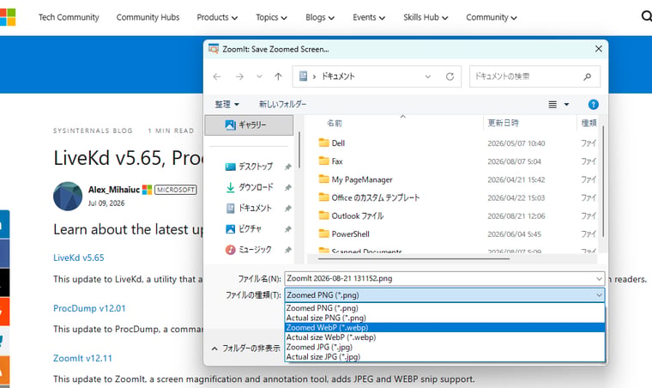Click 新しいフォルダー button
The image size is (652, 388).
pos(283,105)
